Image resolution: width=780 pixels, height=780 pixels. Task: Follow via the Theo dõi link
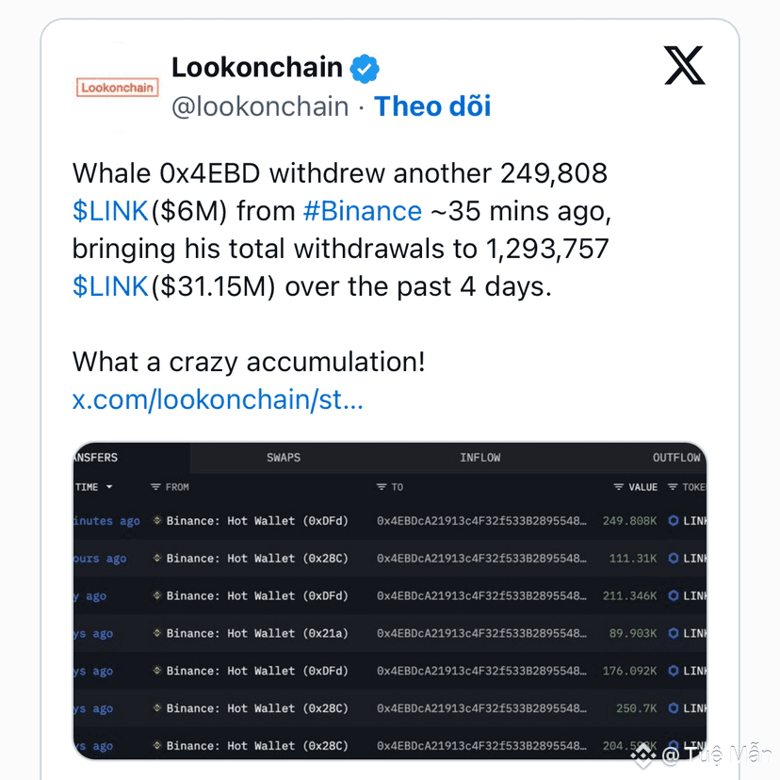(x=432, y=106)
